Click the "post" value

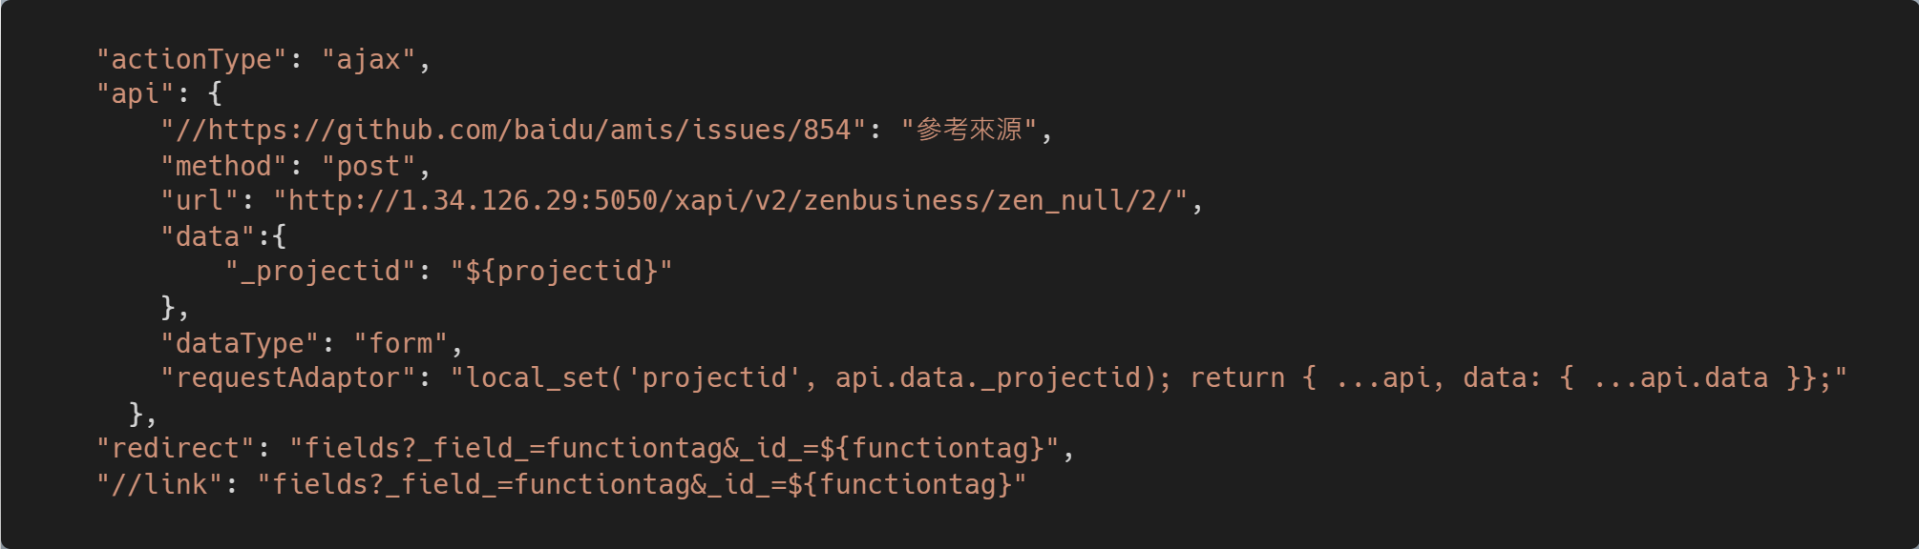coord(369,167)
